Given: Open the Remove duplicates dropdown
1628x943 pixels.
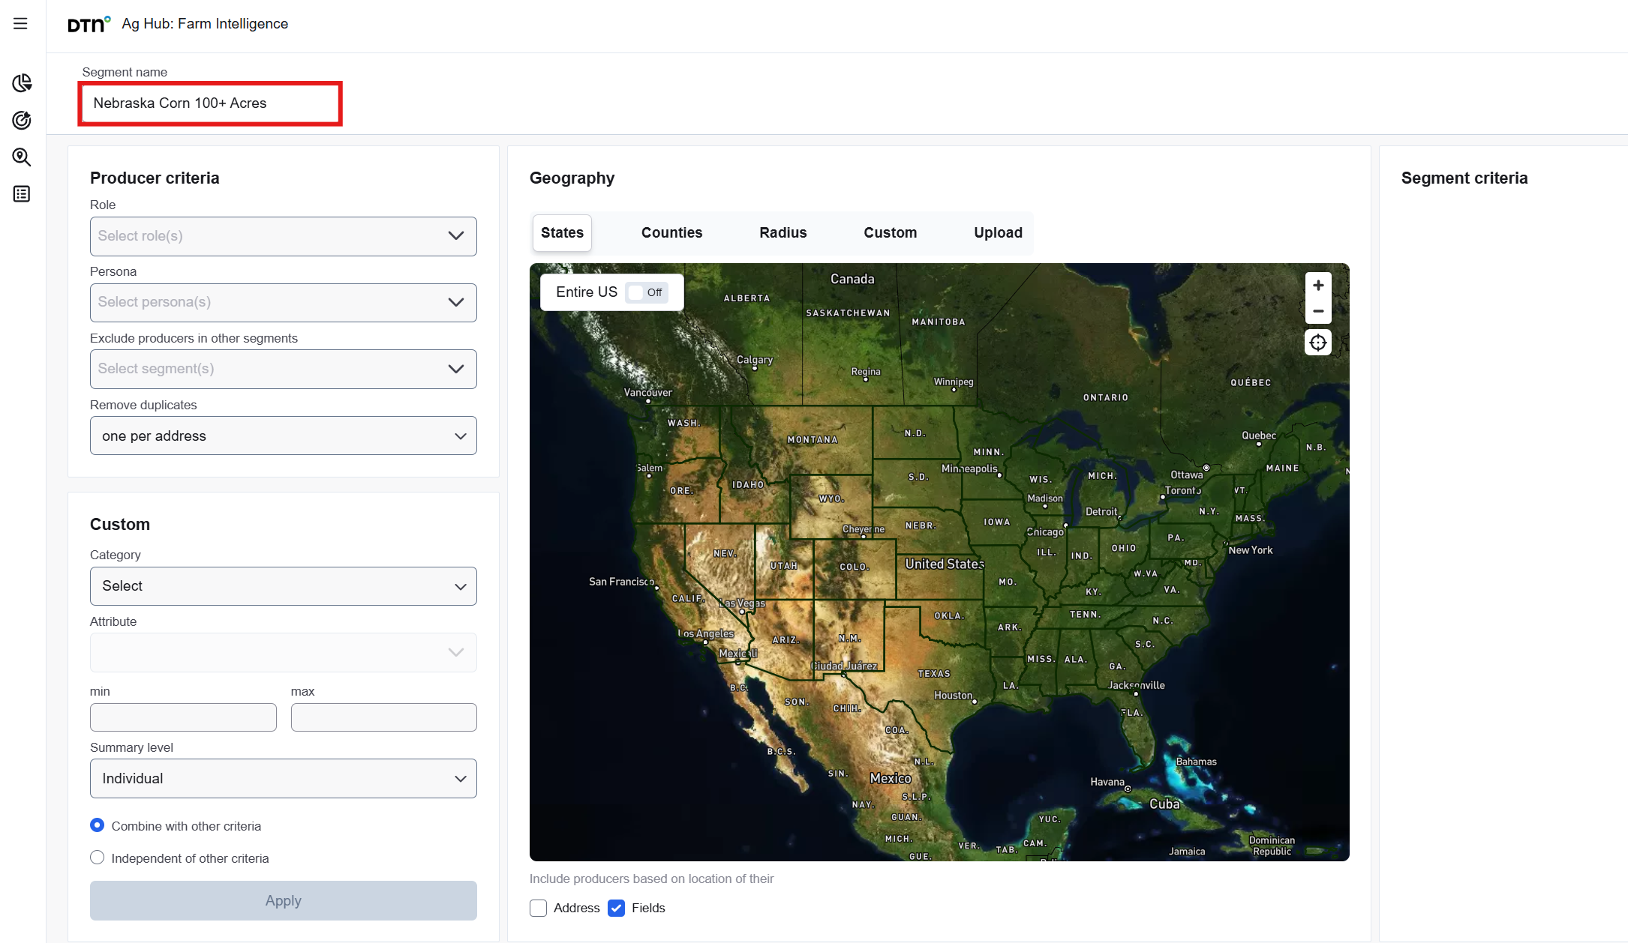Looking at the screenshot, I should tap(283, 436).
